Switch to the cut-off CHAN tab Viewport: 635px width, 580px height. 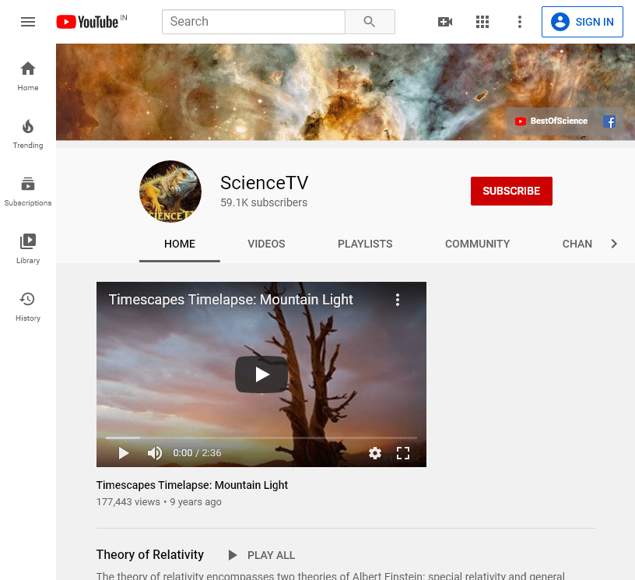click(x=577, y=244)
